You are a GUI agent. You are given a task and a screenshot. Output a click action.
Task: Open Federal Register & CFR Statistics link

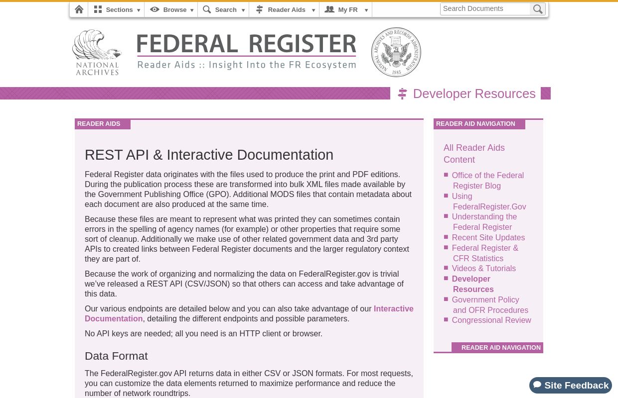click(485, 253)
